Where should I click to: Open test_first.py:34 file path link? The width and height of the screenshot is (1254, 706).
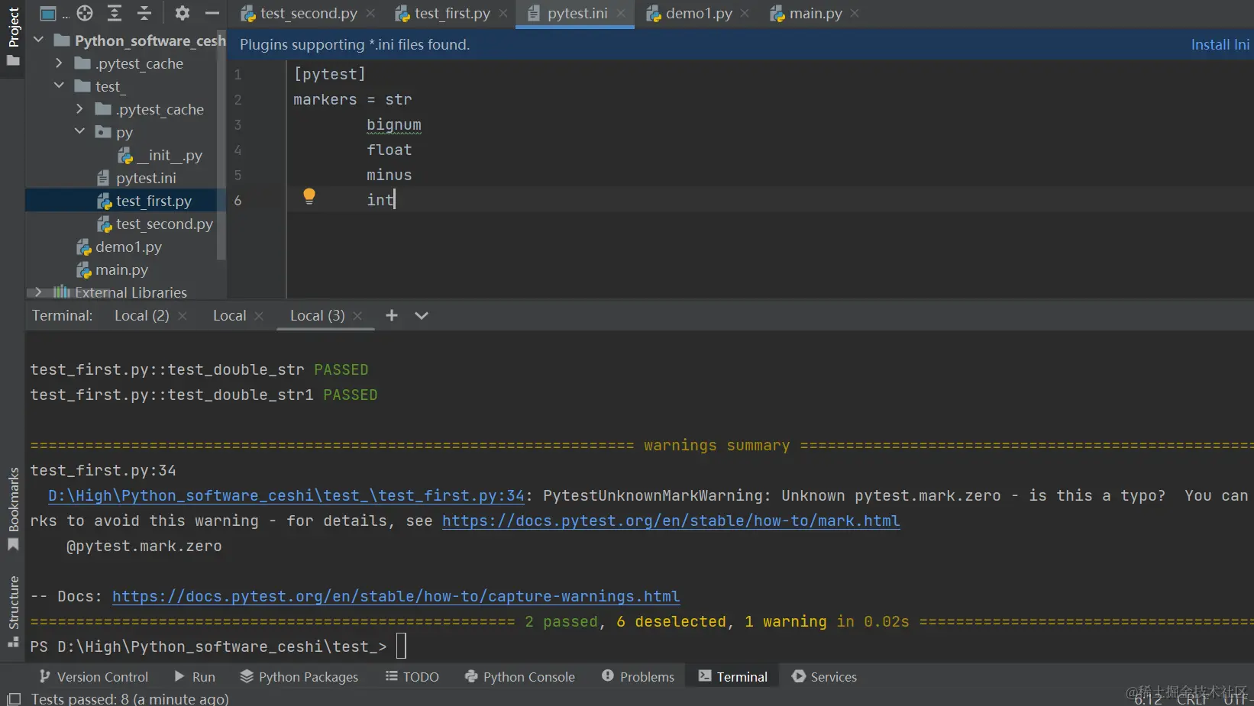[286, 496]
